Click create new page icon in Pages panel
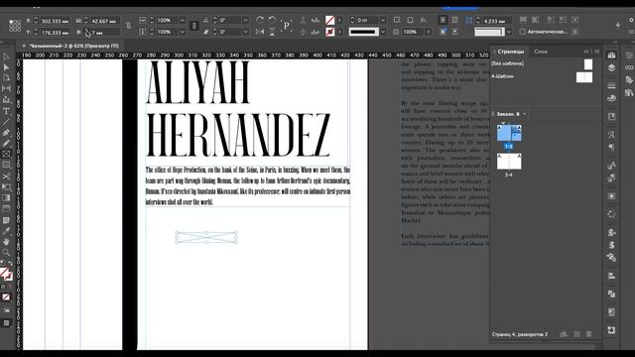Viewport: 635px width, 357px height. tap(576, 334)
